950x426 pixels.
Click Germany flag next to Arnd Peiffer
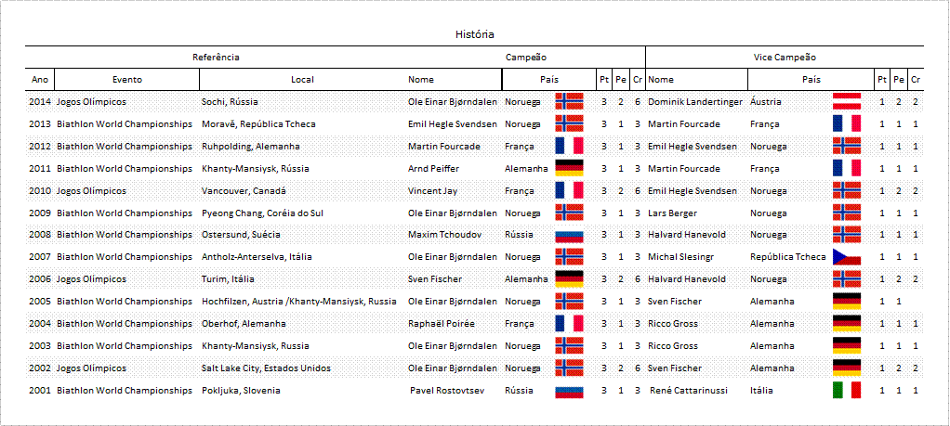coord(569,168)
